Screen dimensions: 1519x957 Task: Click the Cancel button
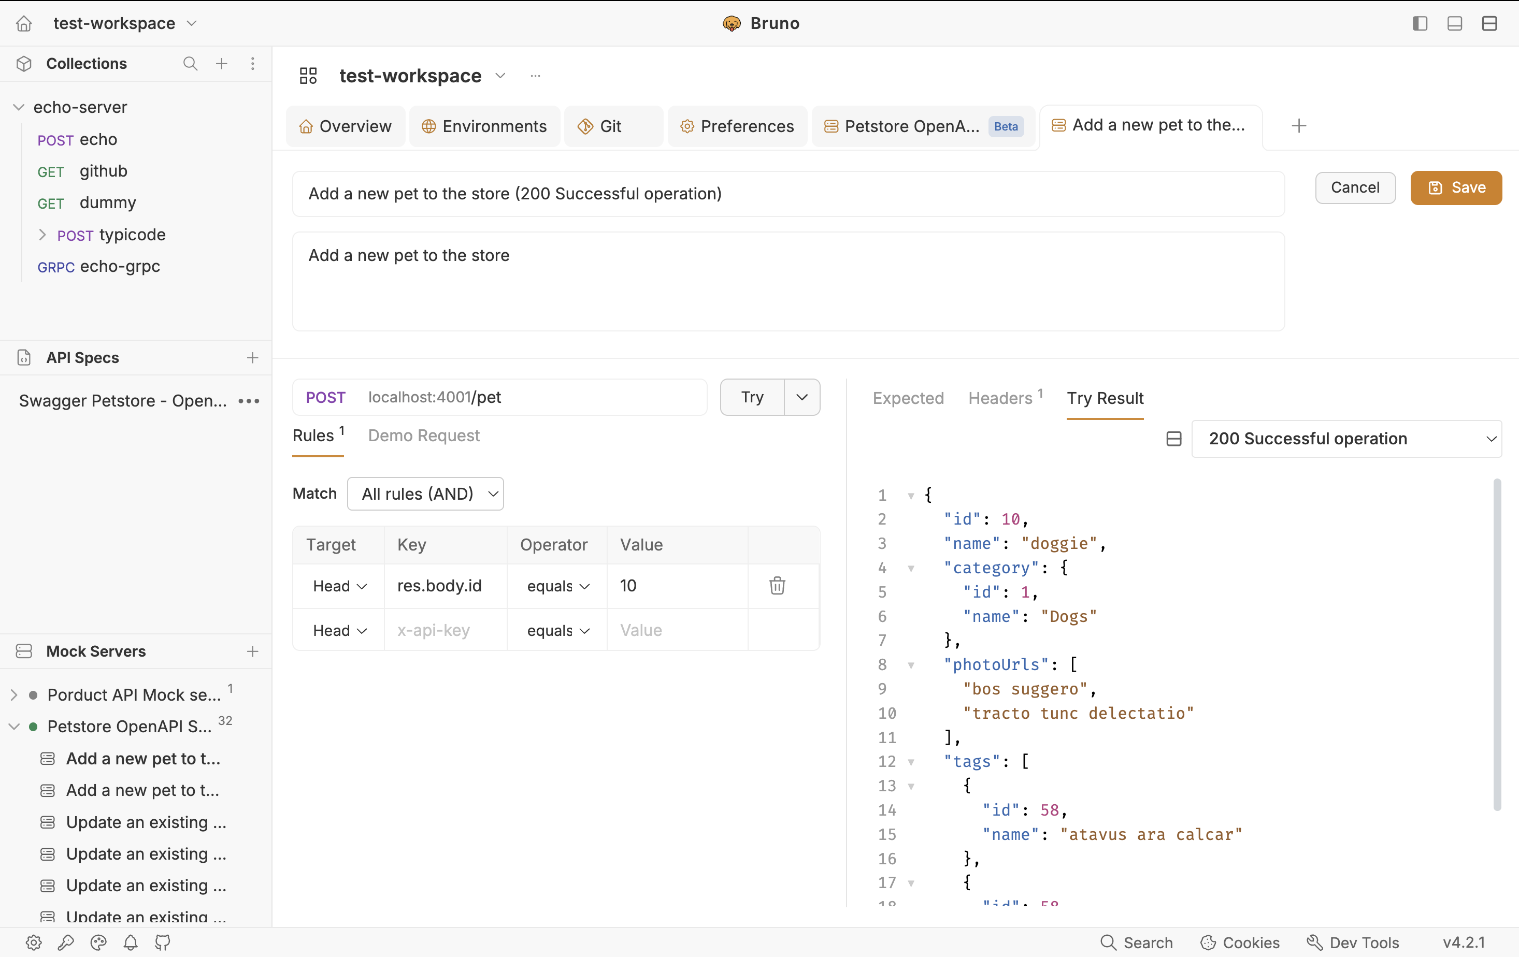click(1355, 187)
